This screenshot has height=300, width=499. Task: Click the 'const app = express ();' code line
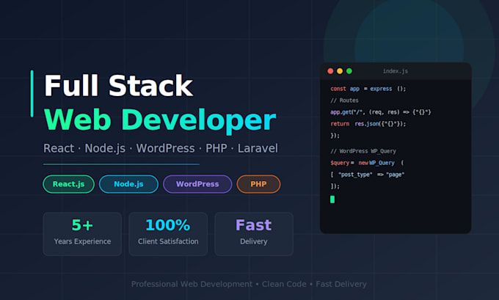click(368, 89)
